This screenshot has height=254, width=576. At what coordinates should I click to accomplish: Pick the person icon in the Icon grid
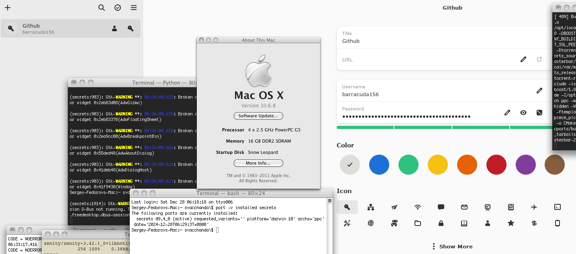(488, 223)
